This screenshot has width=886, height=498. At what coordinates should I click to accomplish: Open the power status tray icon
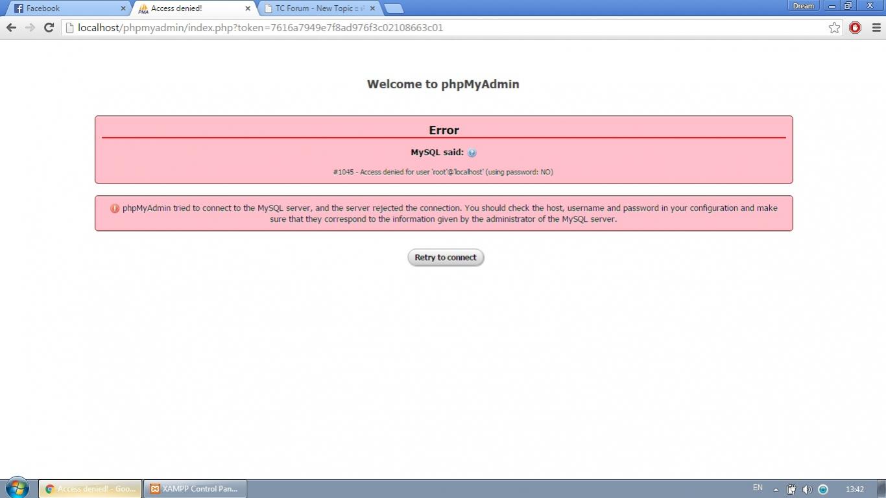(x=791, y=490)
